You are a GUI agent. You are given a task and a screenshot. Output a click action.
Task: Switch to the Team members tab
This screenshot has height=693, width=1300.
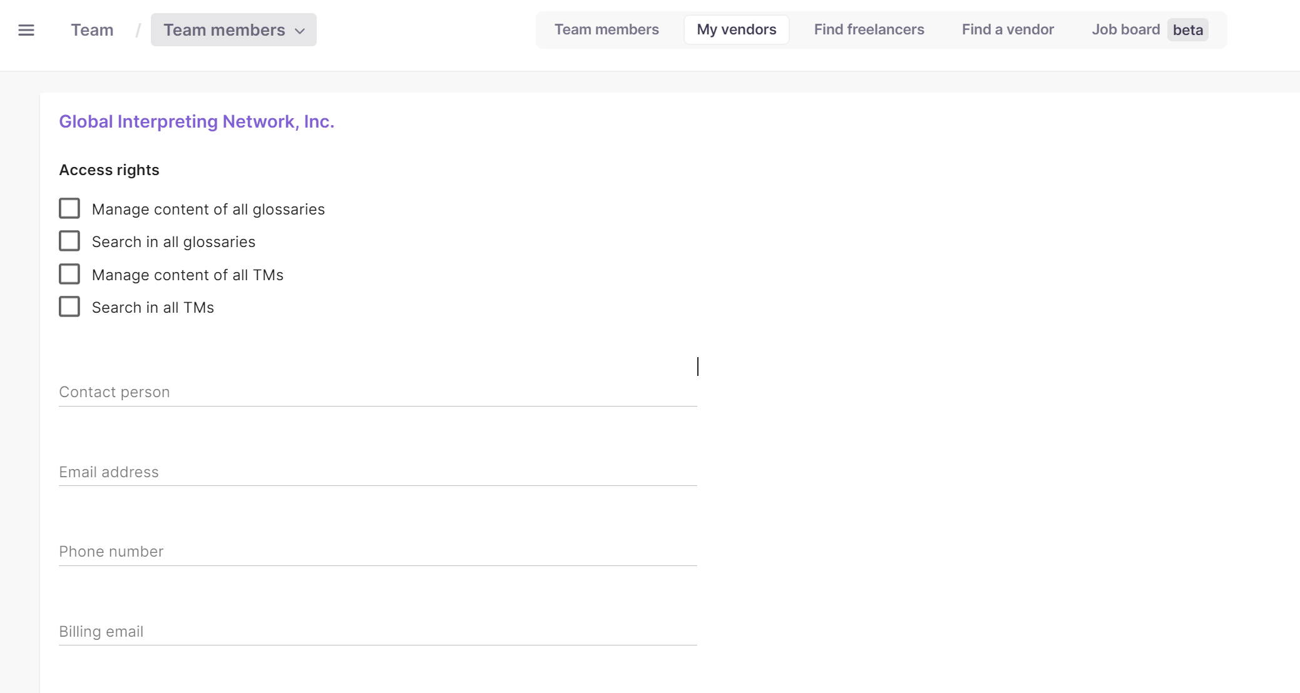606,29
